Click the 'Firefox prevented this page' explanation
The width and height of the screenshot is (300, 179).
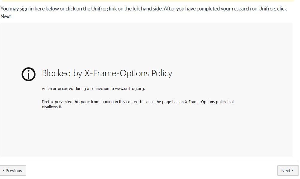click(138, 104)
